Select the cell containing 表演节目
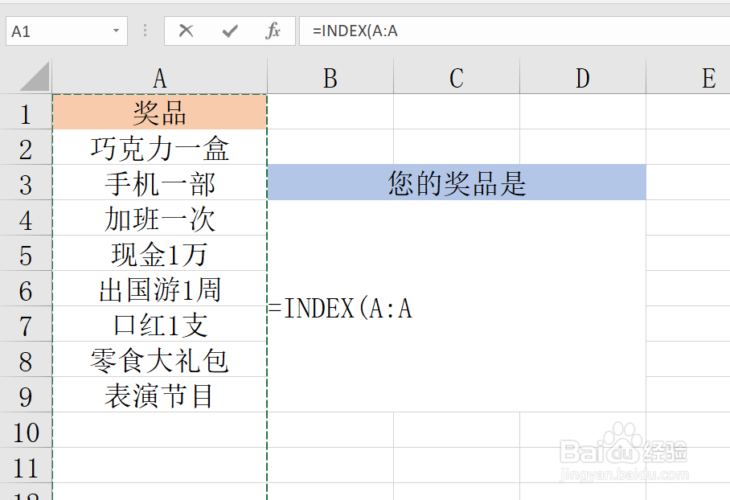730x500 pixels. 158,396
